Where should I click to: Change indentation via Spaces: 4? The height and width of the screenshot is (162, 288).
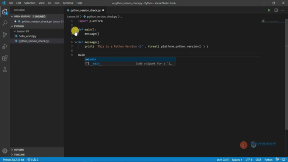click(237, 160)
